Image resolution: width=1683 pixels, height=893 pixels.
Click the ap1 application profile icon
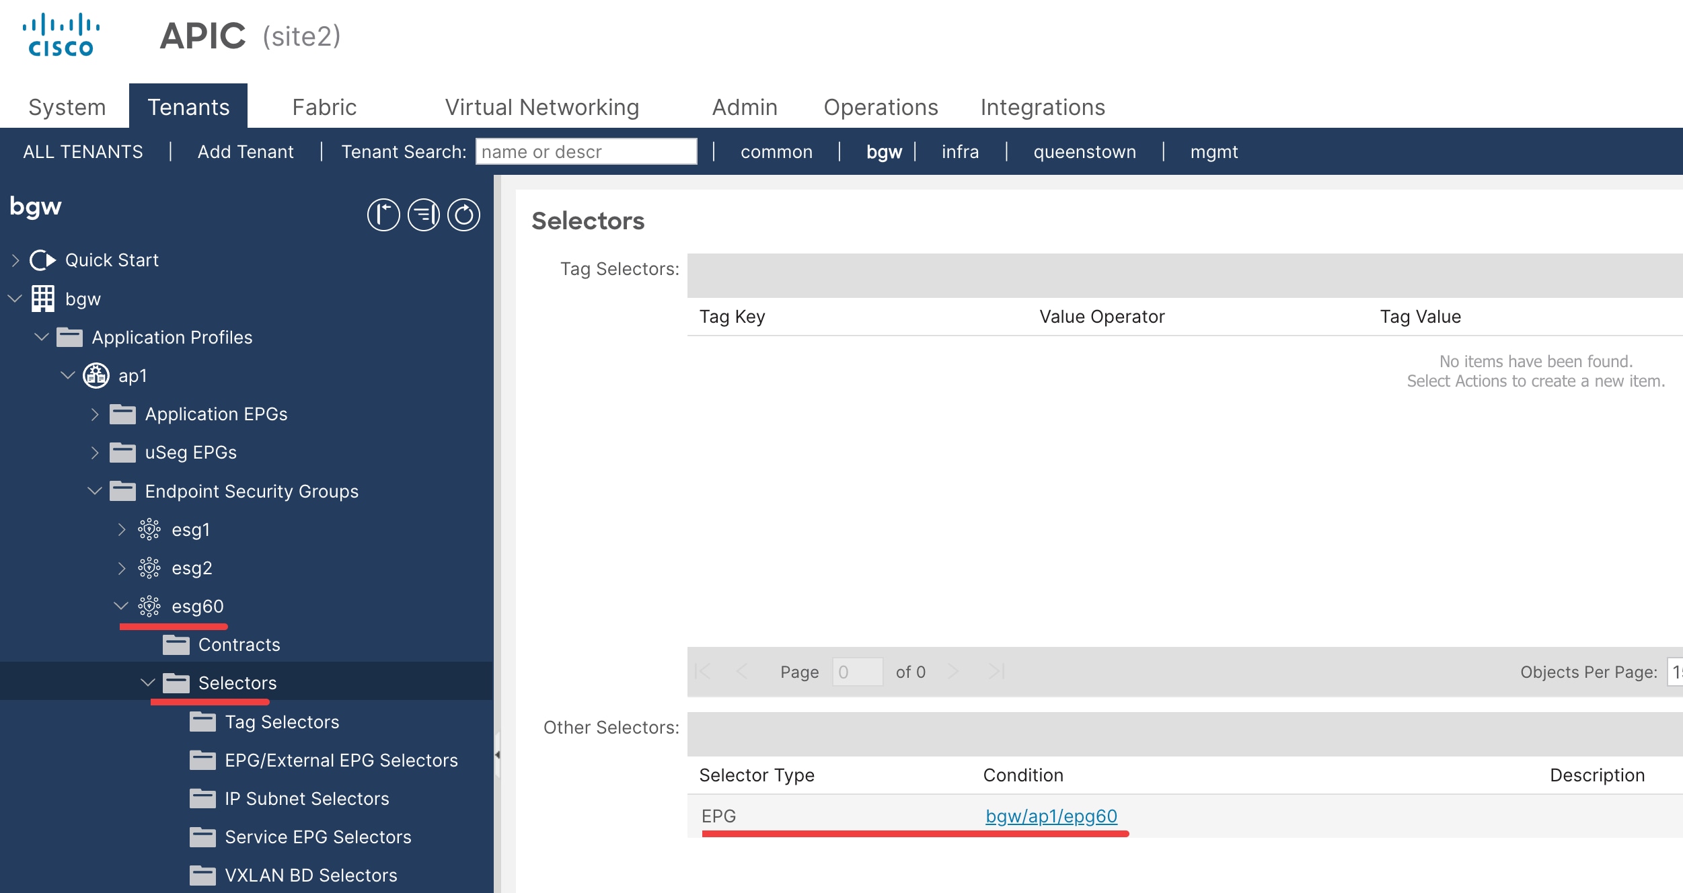click(96, 375)
